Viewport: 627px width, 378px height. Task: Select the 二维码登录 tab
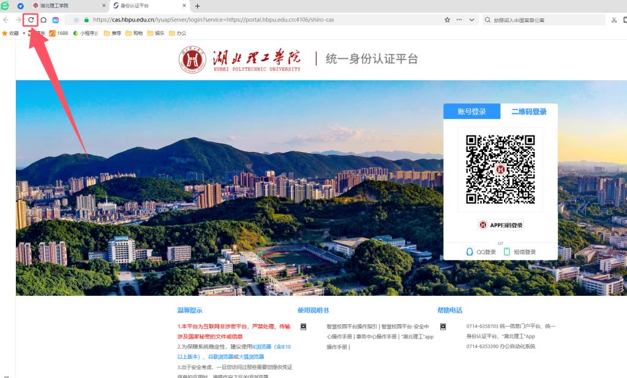(529, 112)
